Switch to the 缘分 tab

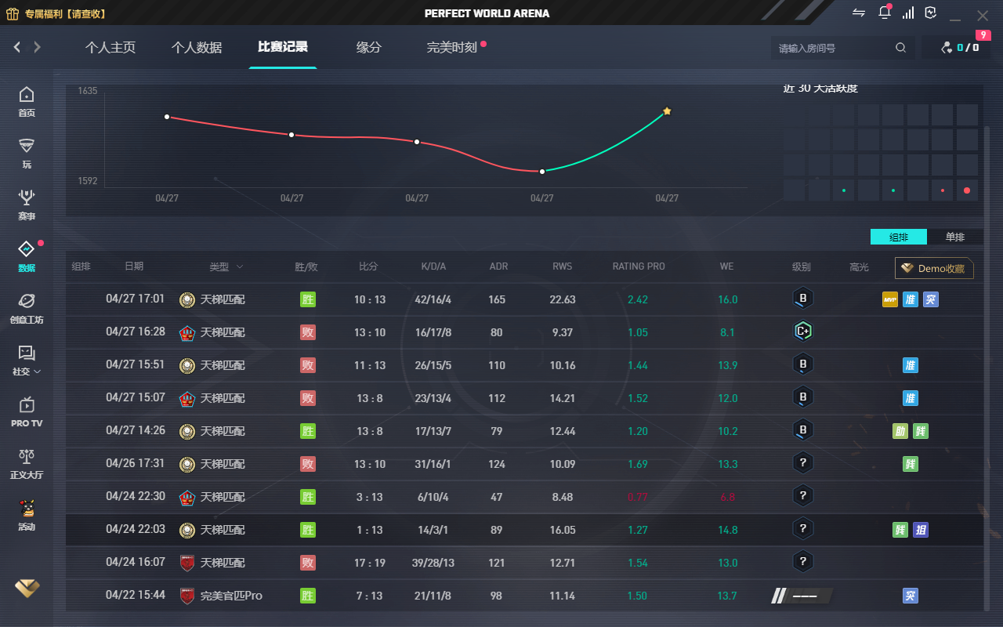369,48
